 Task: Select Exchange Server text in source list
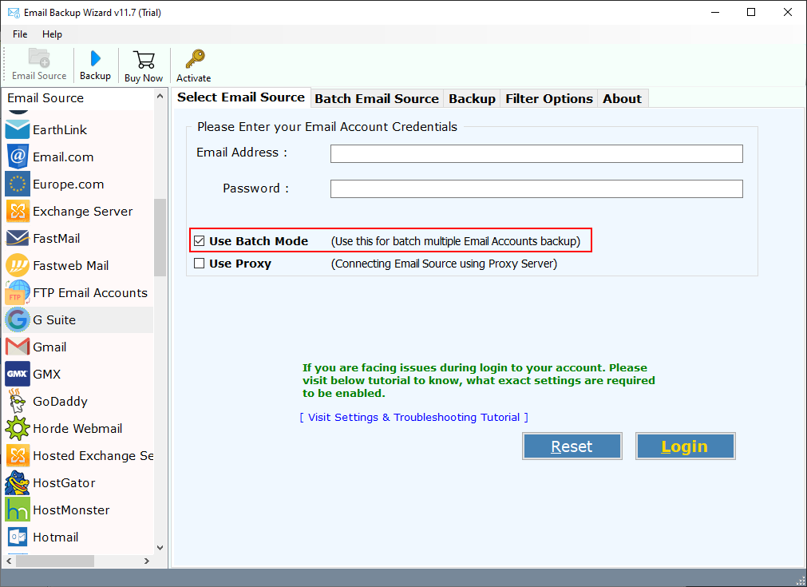(x=83, y=211)
